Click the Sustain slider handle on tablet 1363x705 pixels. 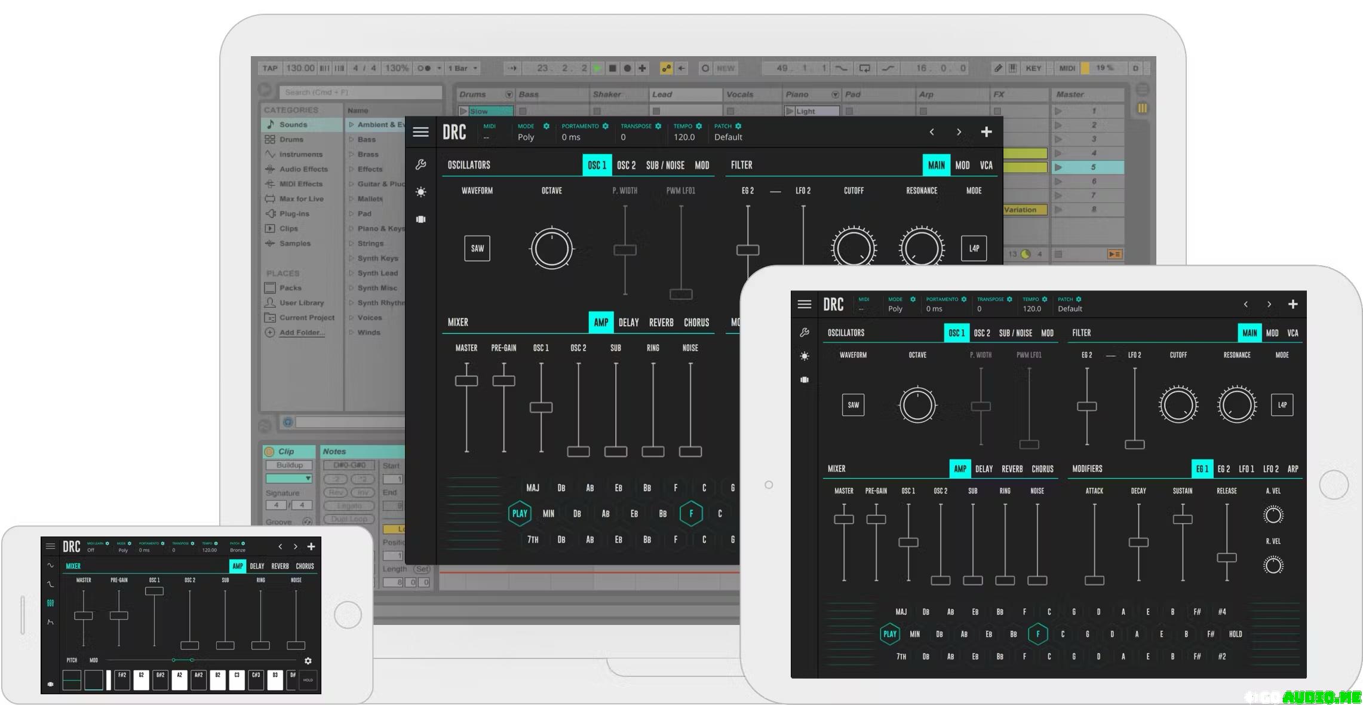click(x=1182, y=519)
